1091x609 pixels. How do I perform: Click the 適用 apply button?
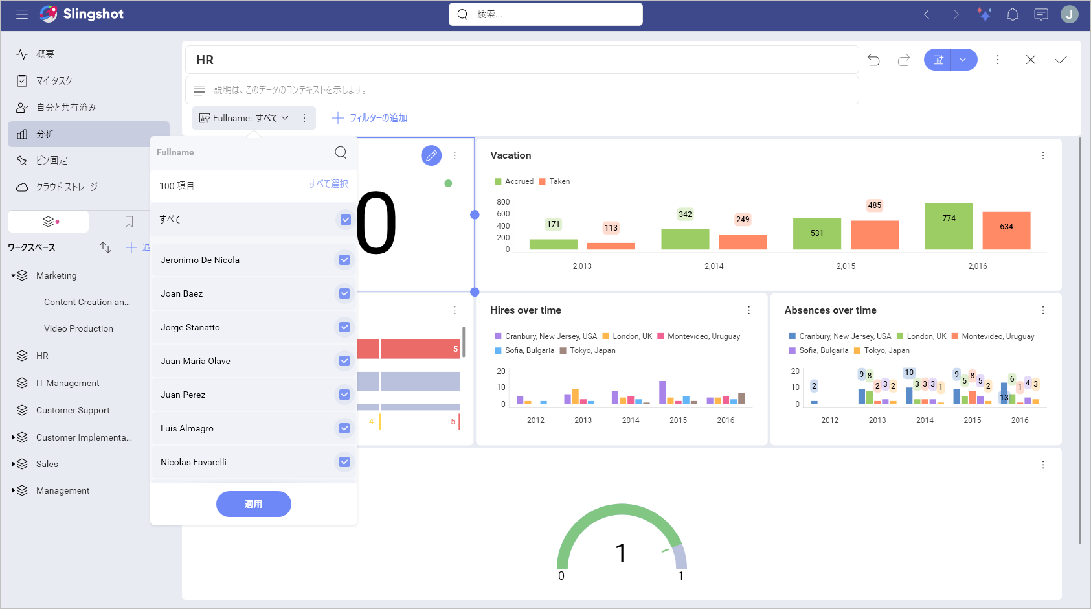(x=254, y=504)
